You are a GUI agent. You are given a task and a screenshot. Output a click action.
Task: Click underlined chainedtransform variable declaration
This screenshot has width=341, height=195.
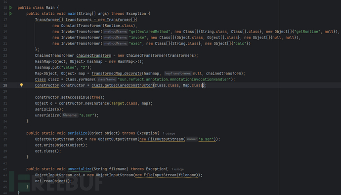click(x=94, y=56)
